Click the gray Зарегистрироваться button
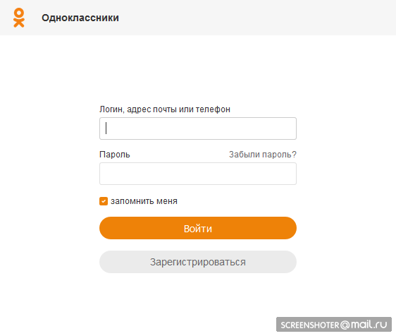The width and height of the screenshot is (396, 336). (x=198, y=262)
